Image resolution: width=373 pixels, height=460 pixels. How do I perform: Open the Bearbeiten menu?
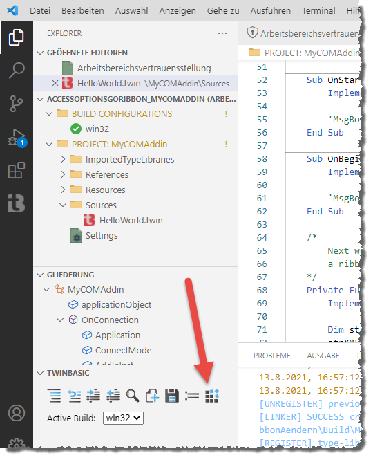(x=83, y=11)
